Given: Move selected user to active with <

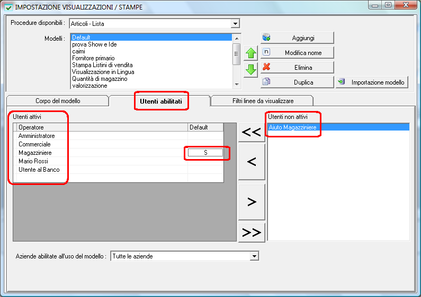Looking at the screenshot, I should coord(252,162).
